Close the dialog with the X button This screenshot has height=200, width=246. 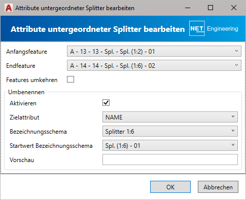pos(234,8)
